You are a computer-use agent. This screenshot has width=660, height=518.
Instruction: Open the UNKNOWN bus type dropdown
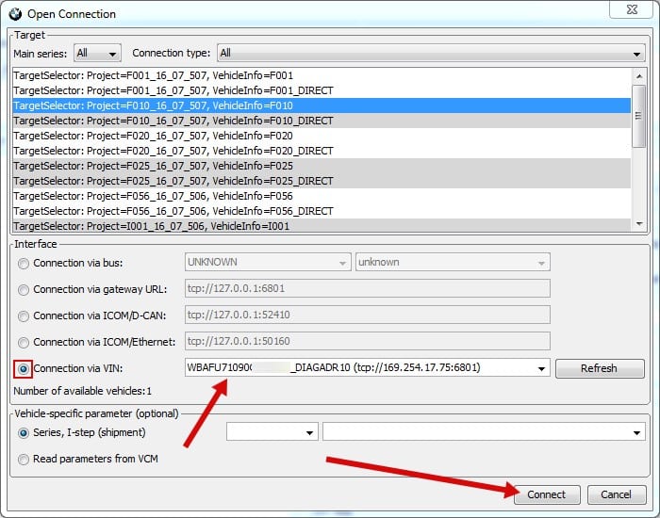click(x=268, y=263)
